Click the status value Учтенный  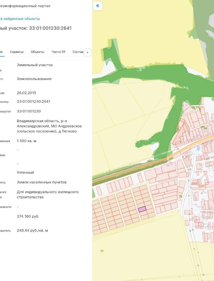point(25,172)
